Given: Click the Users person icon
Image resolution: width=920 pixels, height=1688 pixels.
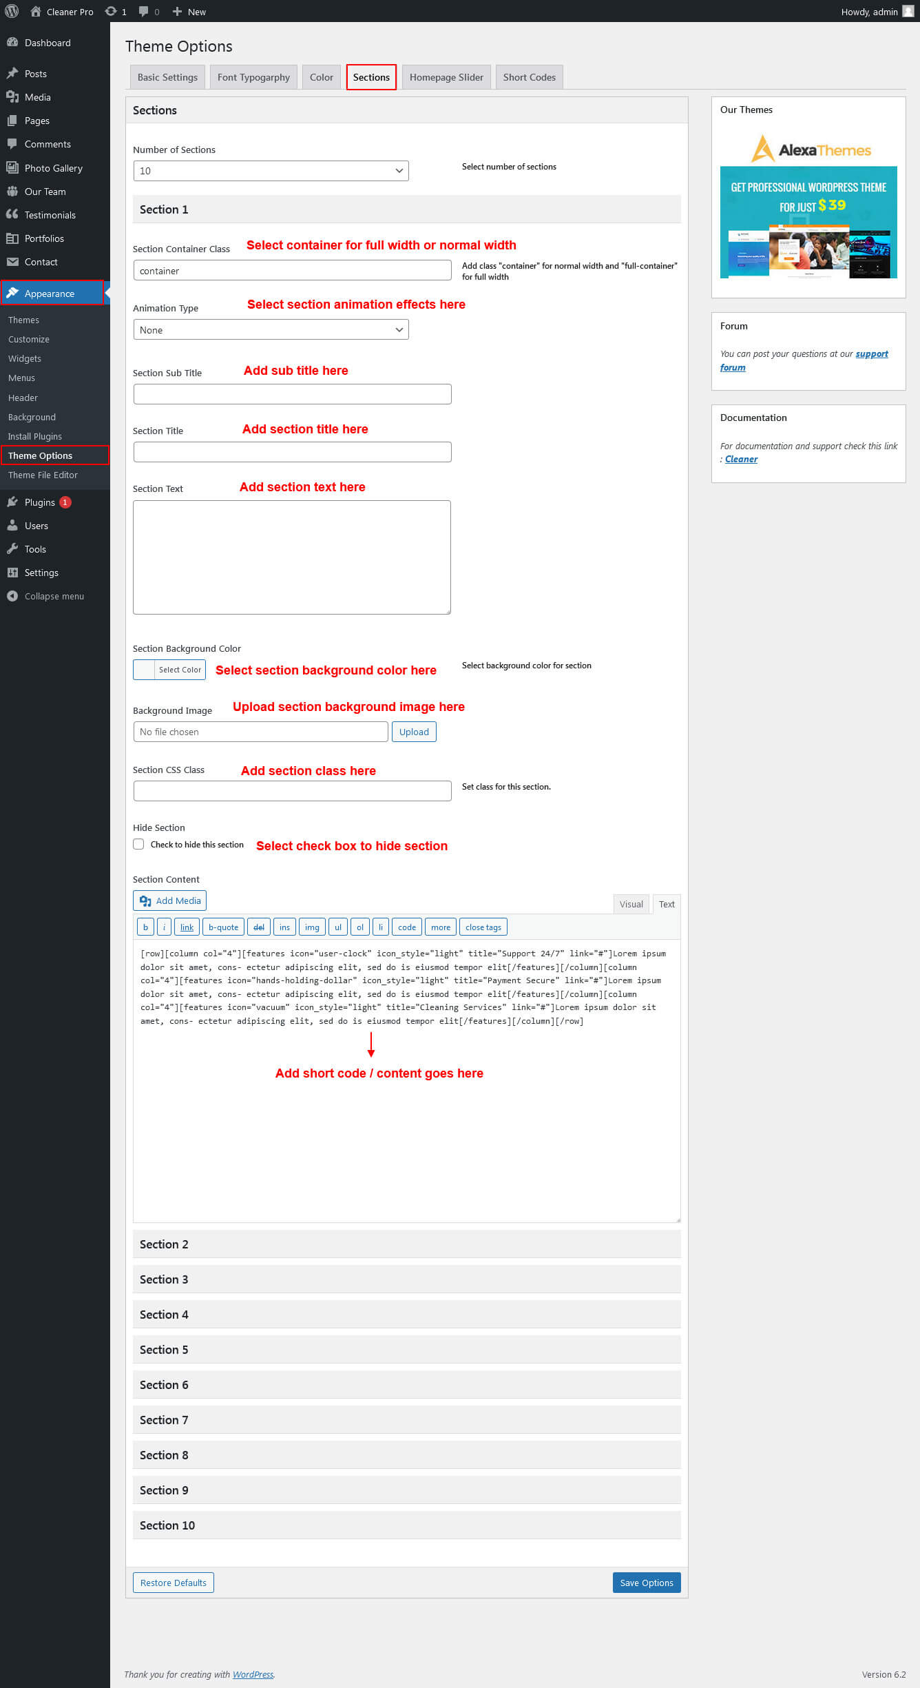Looking at the screenshot, I should click(x=12, y=525).
